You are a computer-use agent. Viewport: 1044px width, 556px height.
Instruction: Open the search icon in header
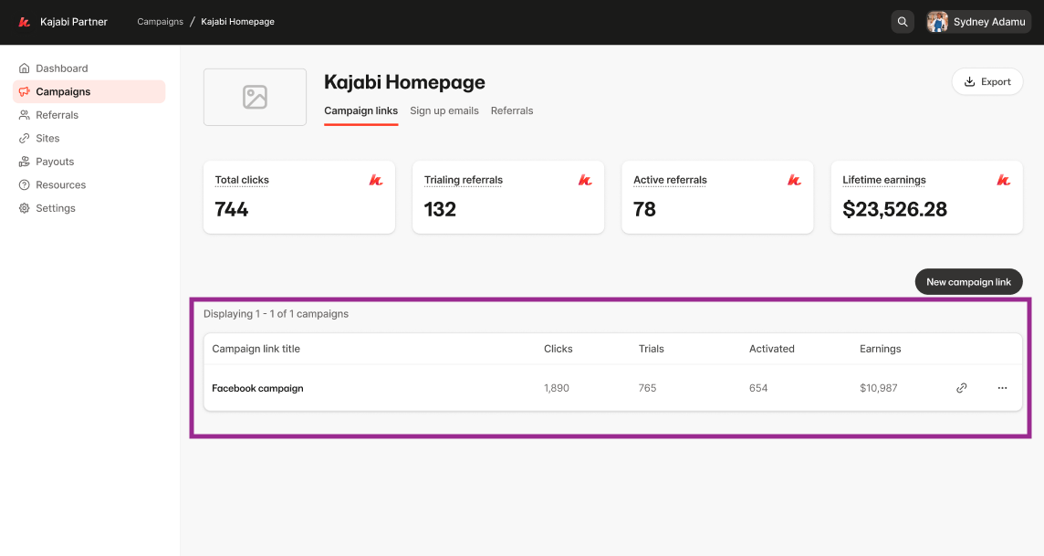coord(903,22)
